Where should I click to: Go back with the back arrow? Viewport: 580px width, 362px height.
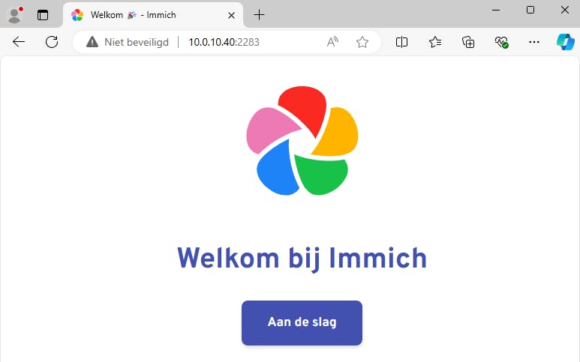pos(19,42)
